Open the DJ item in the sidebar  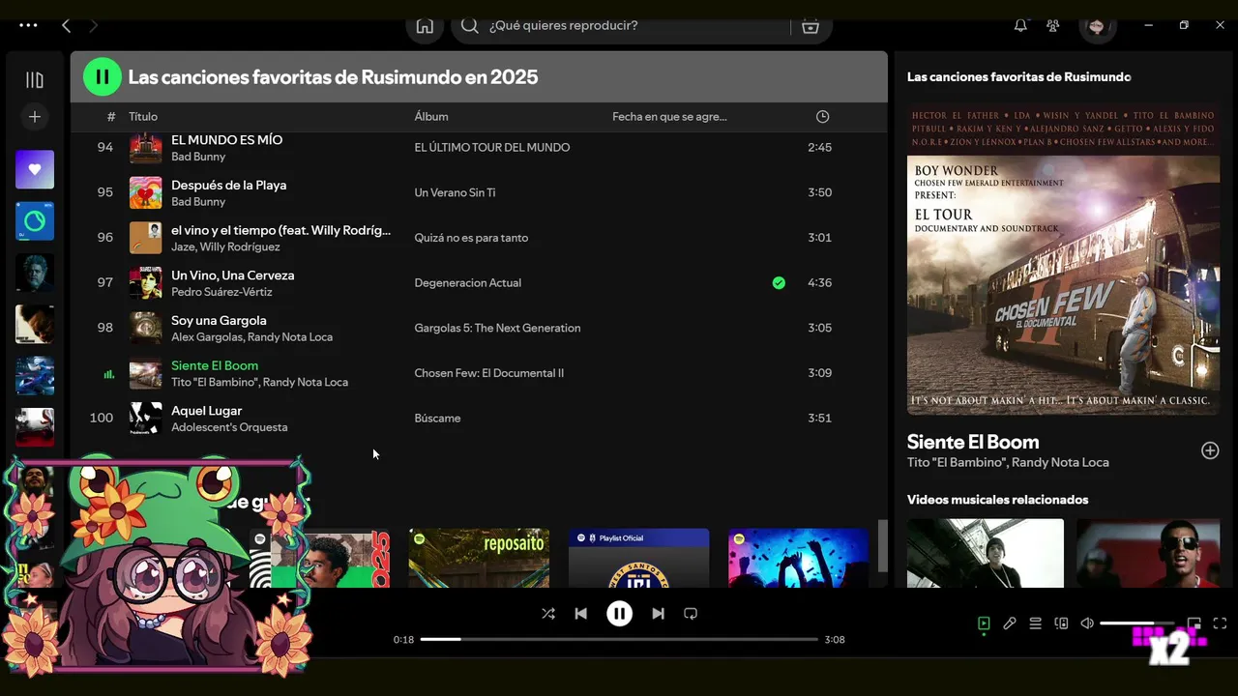[35, 221]
